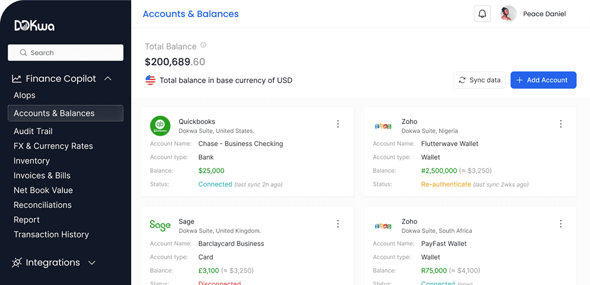Screen dimensions: 590x285
Task: Go to Inventory in the sidebar
Action: (x=31, y=161)
